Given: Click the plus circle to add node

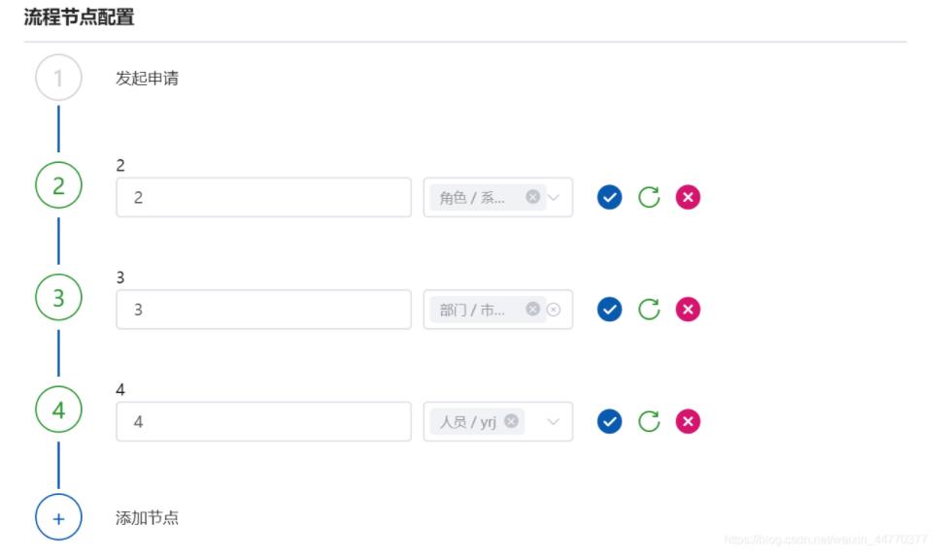Looking at the screenshot, I should coord(58,518).
